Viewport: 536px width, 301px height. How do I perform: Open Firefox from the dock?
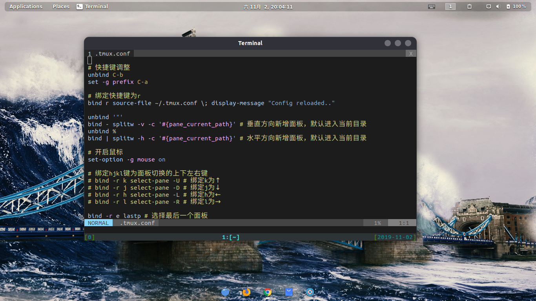coord(246,292)
